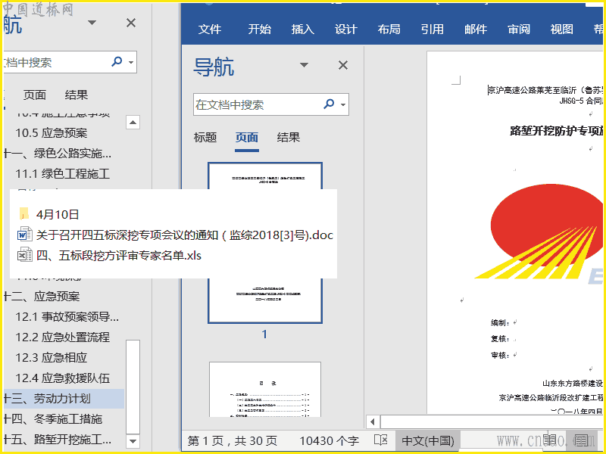The width and height of the screenshot is (606, 454).
Task: Close the 导航 pane in front window
Action: [343, 65]
